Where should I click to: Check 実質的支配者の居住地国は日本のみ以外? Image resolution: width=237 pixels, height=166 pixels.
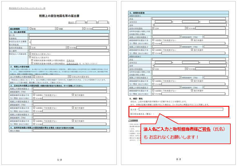32,63
